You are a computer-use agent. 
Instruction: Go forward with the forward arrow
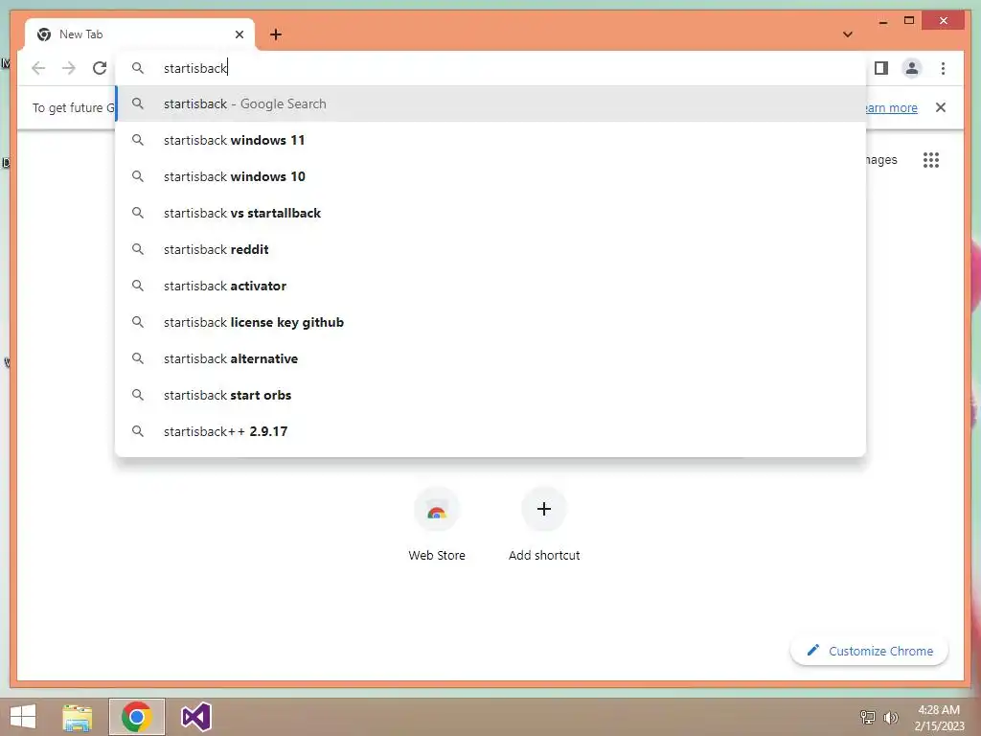[x=69, y=68]
